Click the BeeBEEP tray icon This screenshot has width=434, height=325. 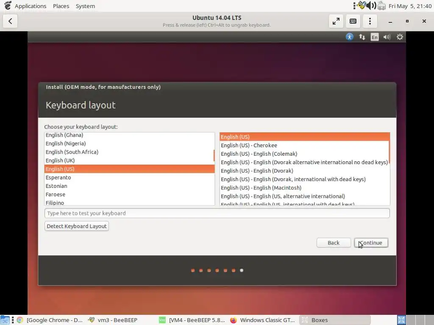click(361, 6)
